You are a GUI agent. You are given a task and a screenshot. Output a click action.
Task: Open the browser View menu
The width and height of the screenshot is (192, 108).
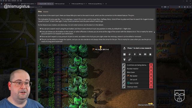coord(6,1)
